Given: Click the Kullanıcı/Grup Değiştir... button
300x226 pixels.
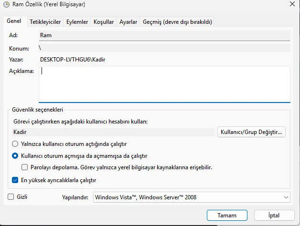Looking at the screenshot, I should pyautogui.click(x=251, y=132).
